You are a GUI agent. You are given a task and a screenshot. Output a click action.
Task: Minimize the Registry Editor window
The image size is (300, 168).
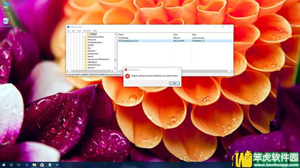(216, 27)
